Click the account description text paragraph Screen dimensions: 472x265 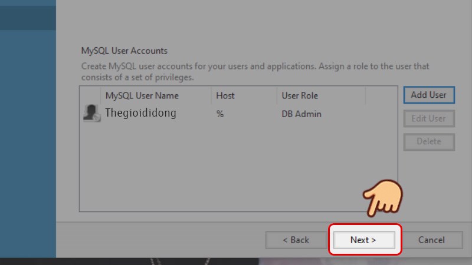pyautogui.click(x=254, y=72)
